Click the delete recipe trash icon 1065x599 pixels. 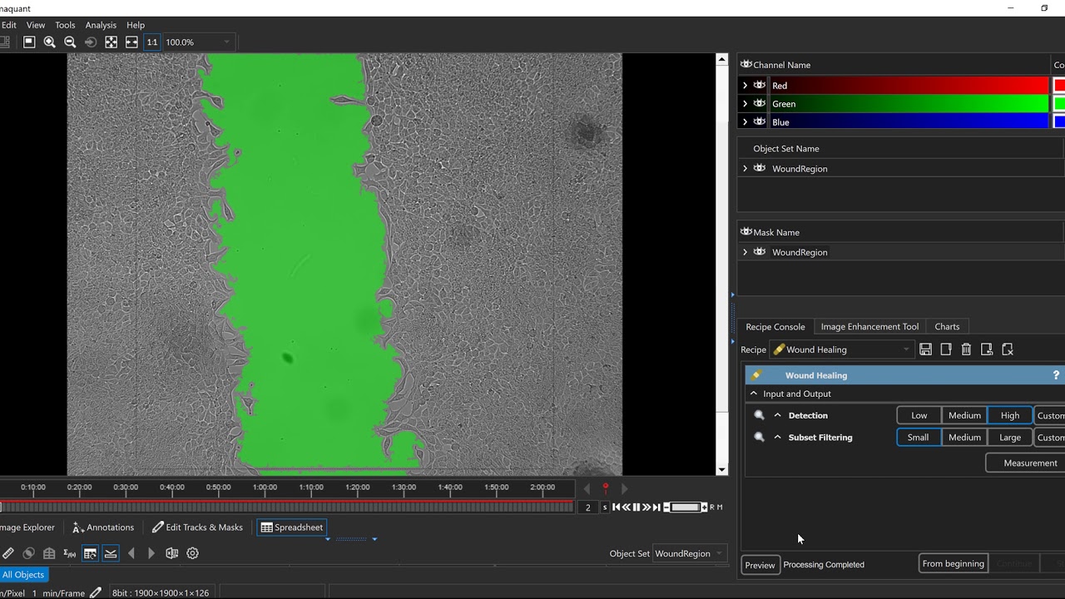coord(966,349)
